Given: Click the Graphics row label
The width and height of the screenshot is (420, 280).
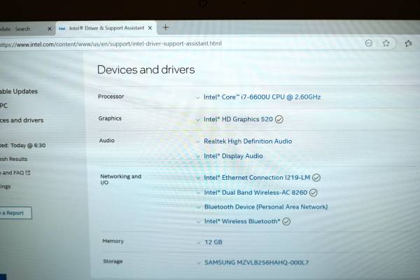Looking at the screenshot, I should (x=110, y=118).
